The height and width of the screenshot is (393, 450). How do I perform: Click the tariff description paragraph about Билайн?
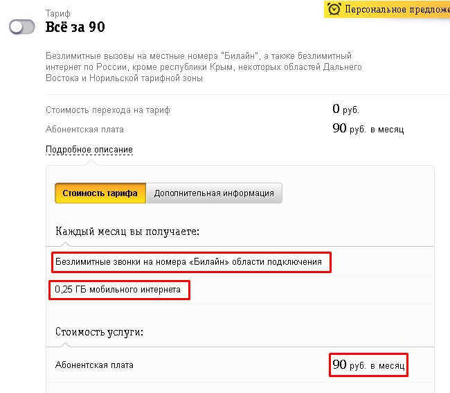click(x=204, y=67)
